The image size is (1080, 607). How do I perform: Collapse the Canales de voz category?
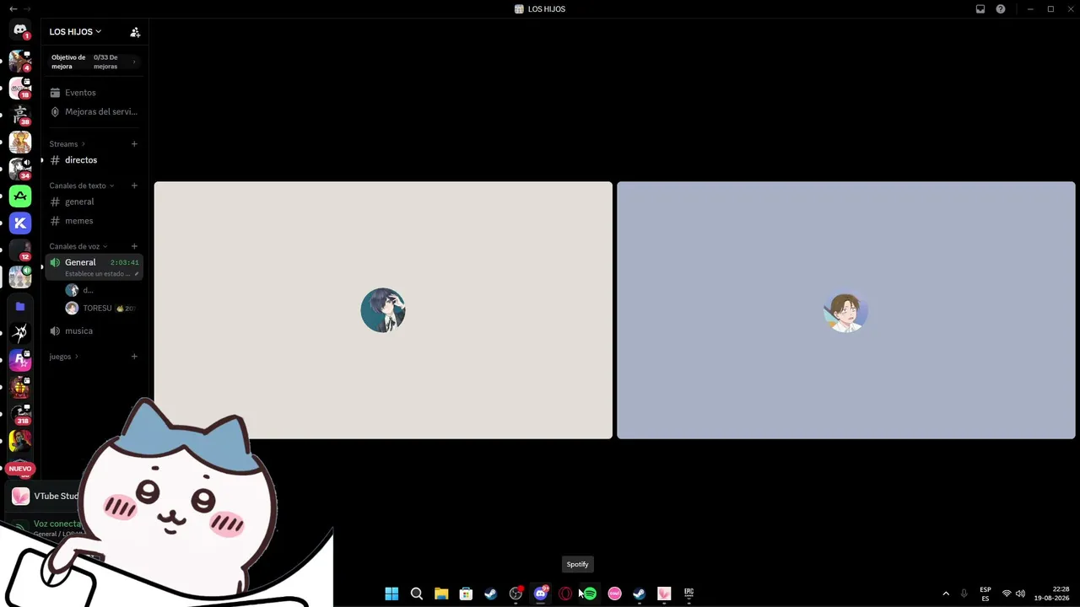[78, 246]
